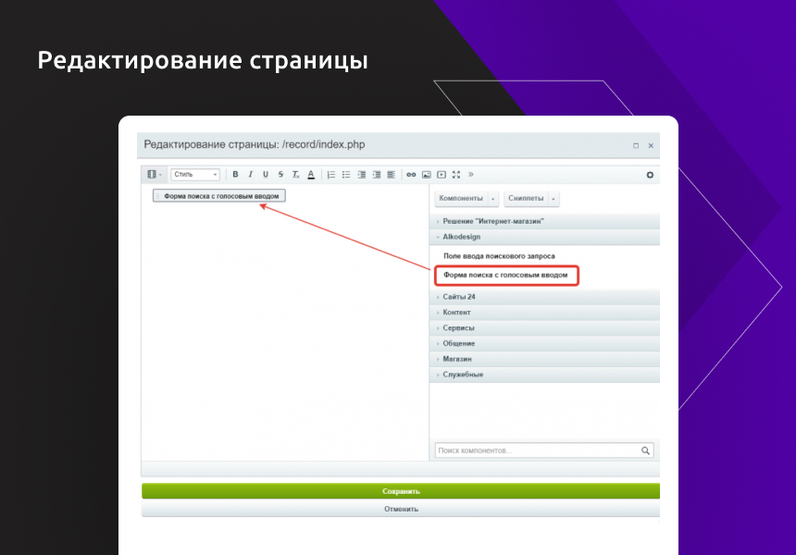The height and width of the screenshot is (555, 796).
Task: Select the Форма поиска с голосовым вводом component
Action: click(505, 275)
